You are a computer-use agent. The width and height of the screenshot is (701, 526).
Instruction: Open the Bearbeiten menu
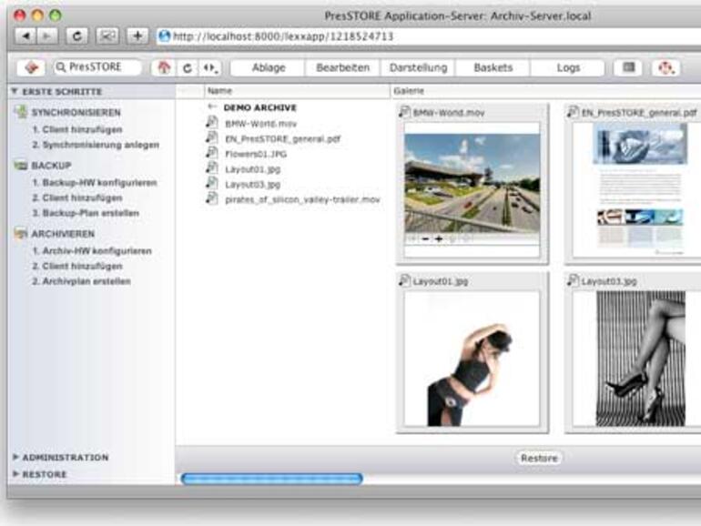[343, 68]
